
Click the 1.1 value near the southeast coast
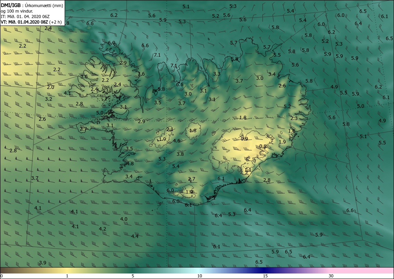pos(248,170)
